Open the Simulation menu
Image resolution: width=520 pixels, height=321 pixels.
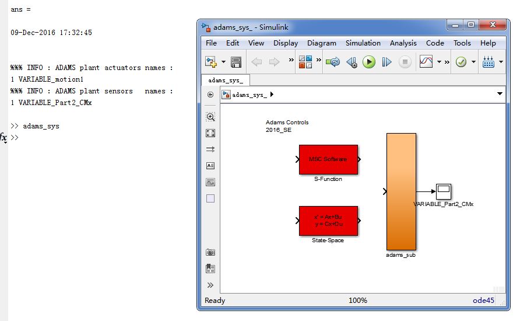363,43
